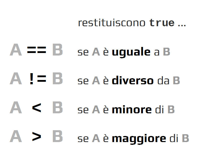Click the bold word "maggiore"
This screenshot has width=202, height=163.
(x=139, y=139)
